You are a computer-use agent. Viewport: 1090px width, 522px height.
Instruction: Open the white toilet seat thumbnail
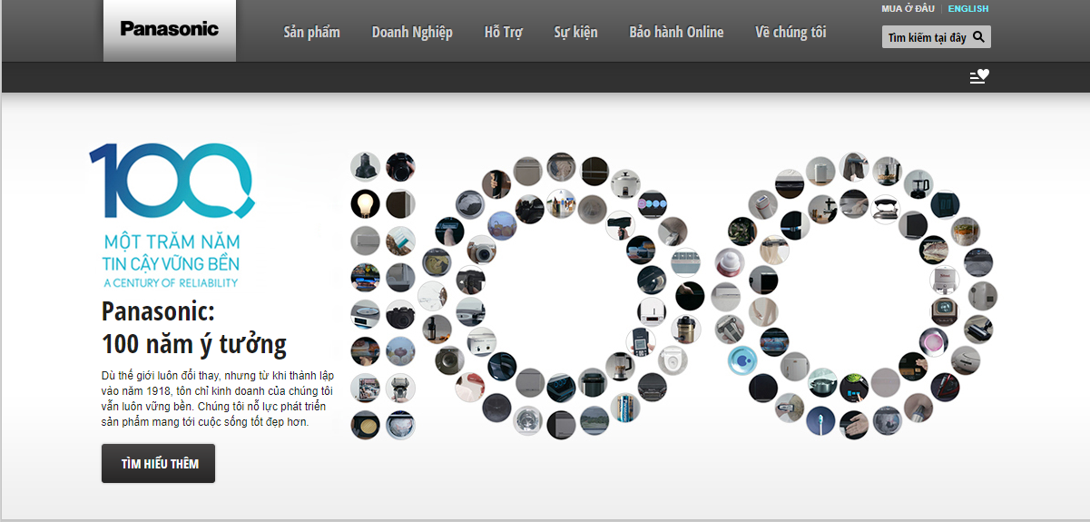coord(673,360)
